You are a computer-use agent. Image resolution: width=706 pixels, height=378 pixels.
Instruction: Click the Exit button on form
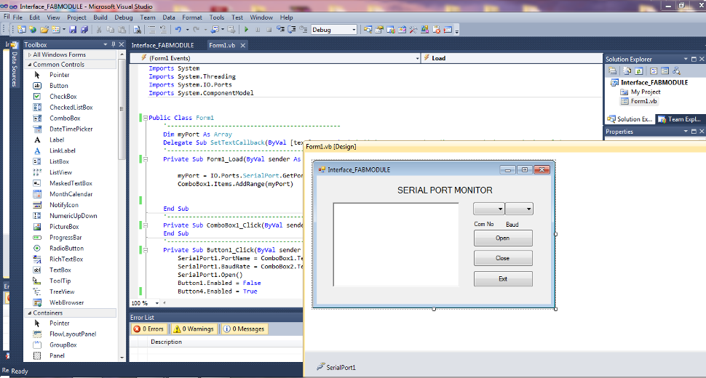[503, 278]
